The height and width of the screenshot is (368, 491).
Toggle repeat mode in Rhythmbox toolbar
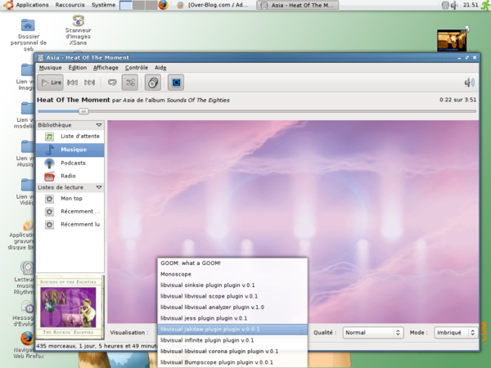[112, 83]
